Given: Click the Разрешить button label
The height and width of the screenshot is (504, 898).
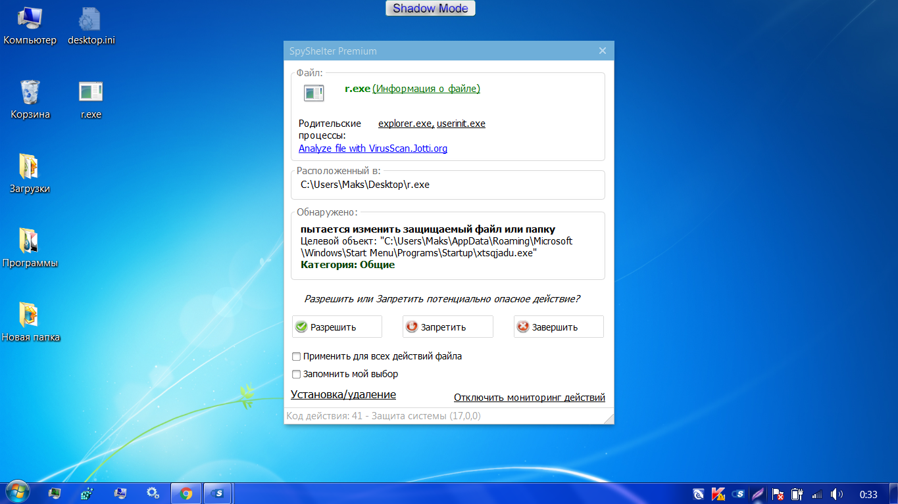Looking at the screenshot, I should [x=333, y=327].
